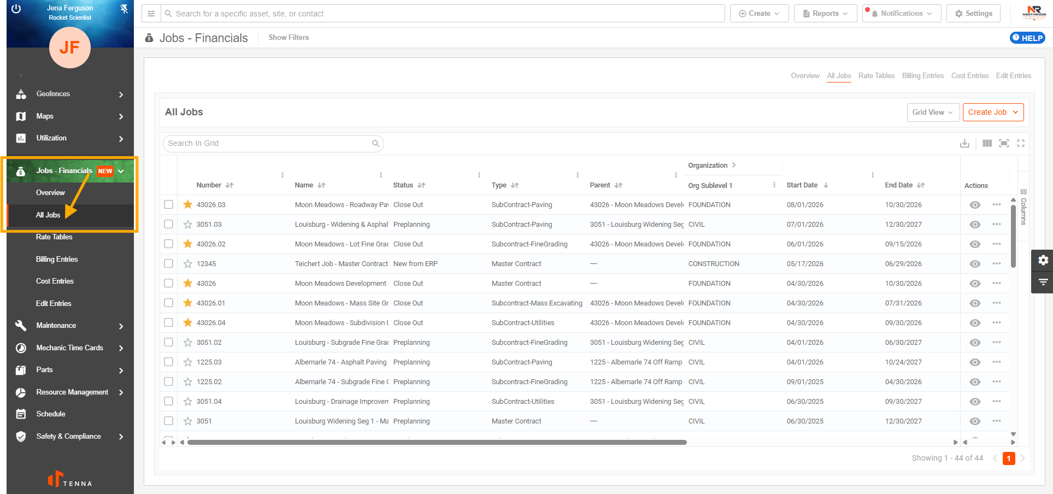The width and height of the screenshot is (1053, 494).
Task: Tick the checkbox for job 43026.02
Action: (x=168, y=244)
